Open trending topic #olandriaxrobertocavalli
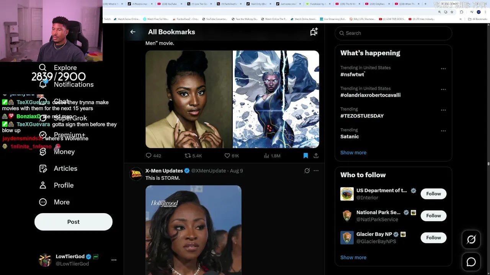The width and height of the screenshot is (490, 275). point(370,95)
